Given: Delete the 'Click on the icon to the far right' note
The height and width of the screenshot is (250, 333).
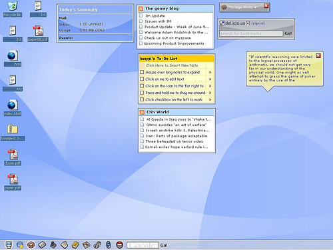Looking at the screenshot, I should (210, 86).
